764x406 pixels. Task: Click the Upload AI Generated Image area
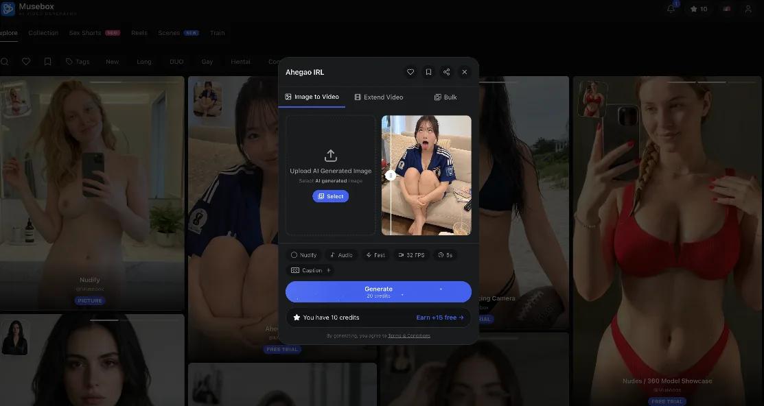click(330, 176)
